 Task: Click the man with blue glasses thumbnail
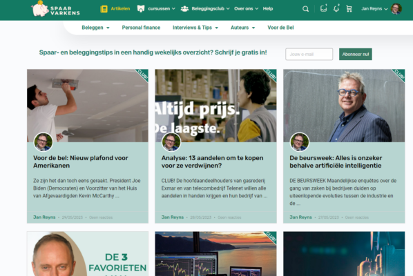[x=344, y=106]
